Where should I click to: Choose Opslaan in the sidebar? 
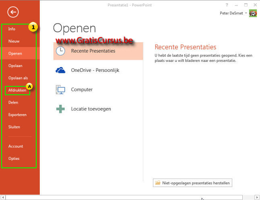(15, 66)
